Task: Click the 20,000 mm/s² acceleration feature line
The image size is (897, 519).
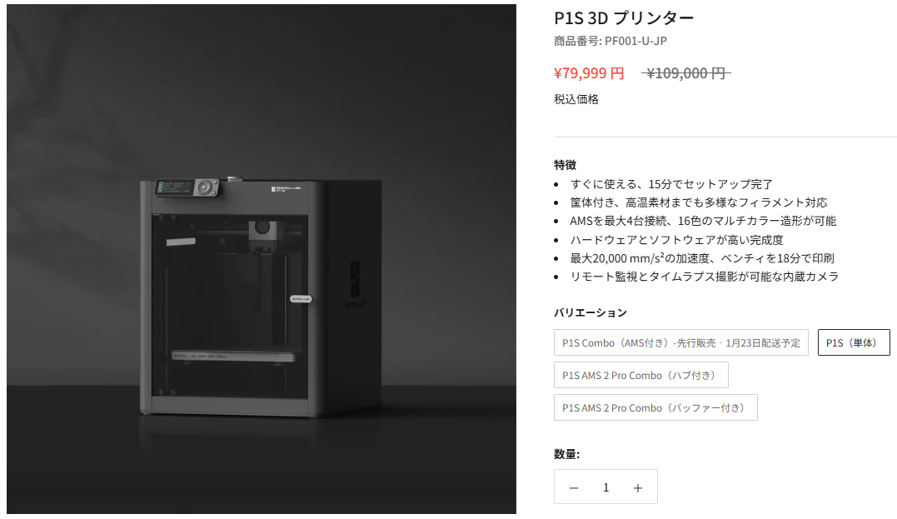Action: pos(702,258)
